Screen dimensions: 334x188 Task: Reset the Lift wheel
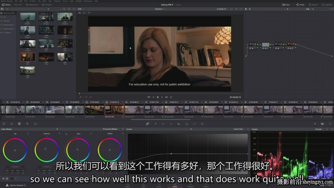coord(28,133)
